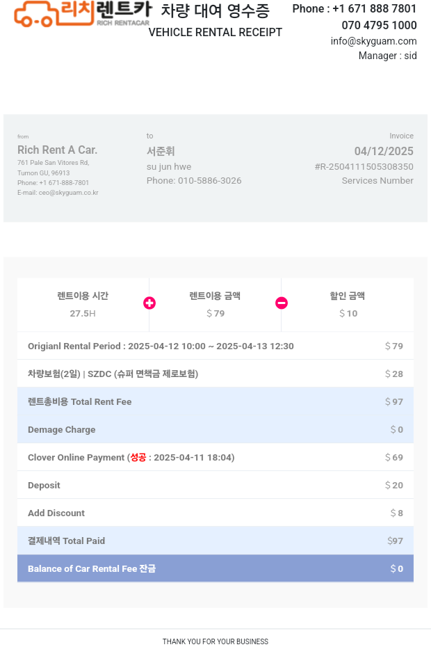Image resolution: width=431 pixels, height=647 pixels.
Task: Click the invoice date 04/12/2025
Action: [384, 151]
